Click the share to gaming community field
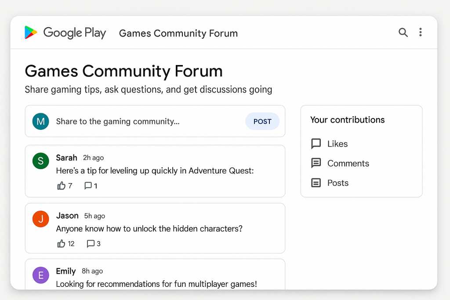Screen dimensions: 450x300 point(132,121)
